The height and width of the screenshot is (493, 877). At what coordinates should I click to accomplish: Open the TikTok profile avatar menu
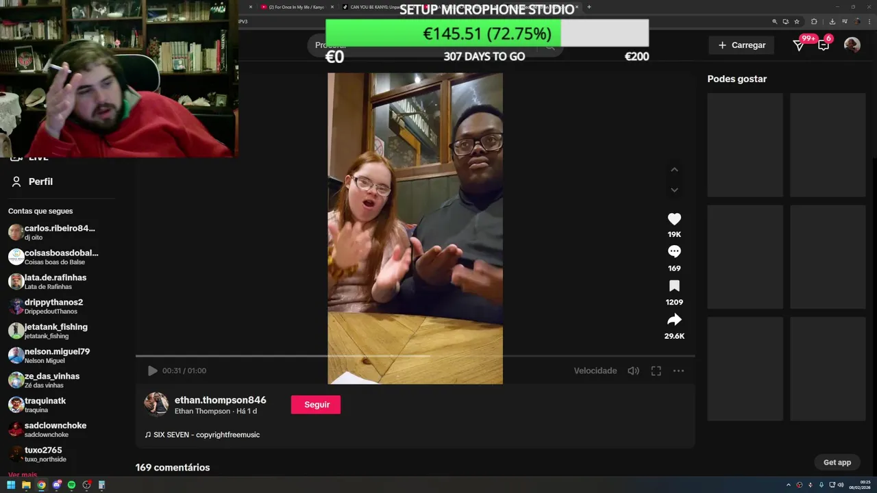(852, 45)
